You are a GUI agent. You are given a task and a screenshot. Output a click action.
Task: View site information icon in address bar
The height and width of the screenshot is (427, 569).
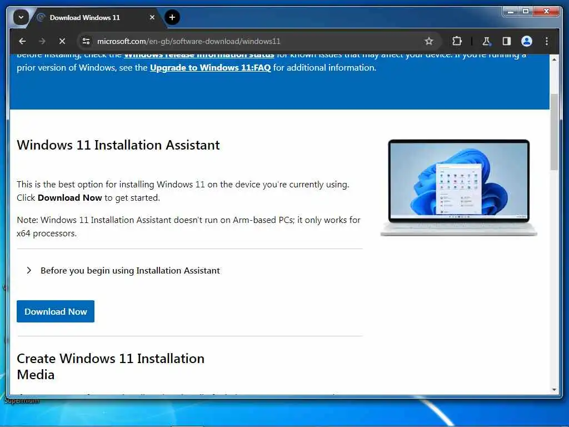pos(86,41)
